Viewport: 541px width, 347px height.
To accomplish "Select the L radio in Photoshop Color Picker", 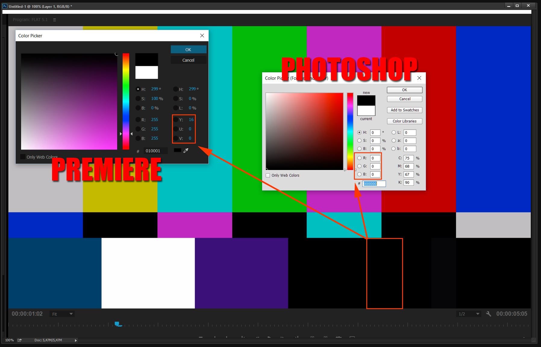I will pyautogui.click(x=394, y=132).
